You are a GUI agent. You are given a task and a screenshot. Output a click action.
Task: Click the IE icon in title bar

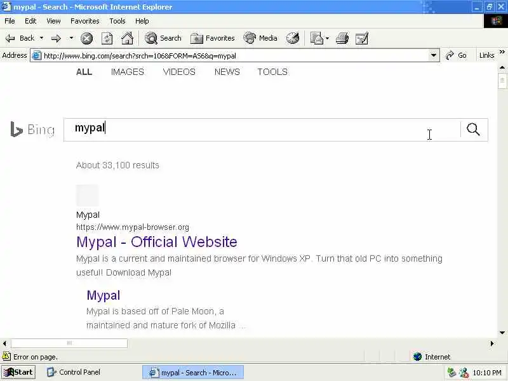(6, 6)
